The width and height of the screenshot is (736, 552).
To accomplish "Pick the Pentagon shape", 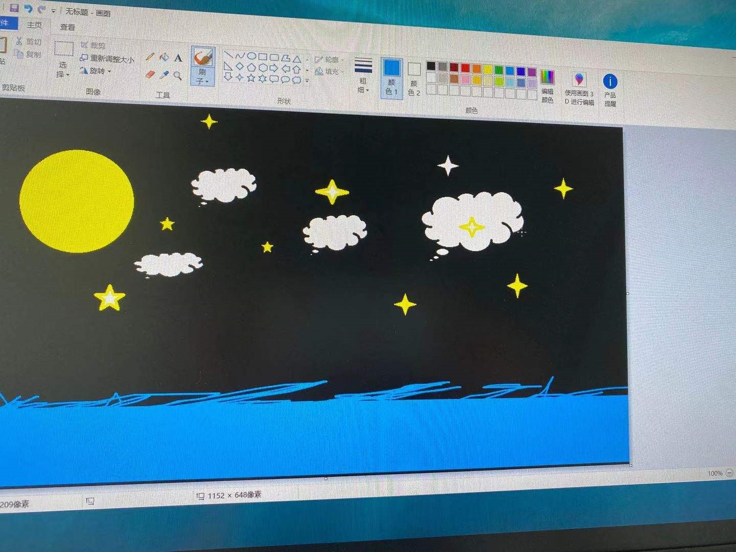I will pyautogui.click(x=251, y=67).
